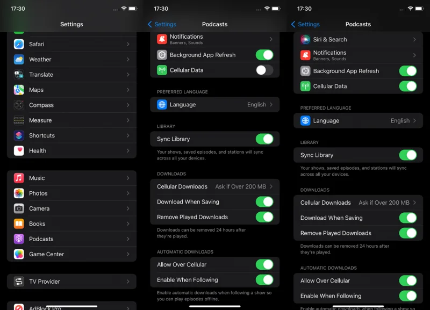Tap the Translate app icon
Screen dimensions: 430x310
tap(19, 75)
